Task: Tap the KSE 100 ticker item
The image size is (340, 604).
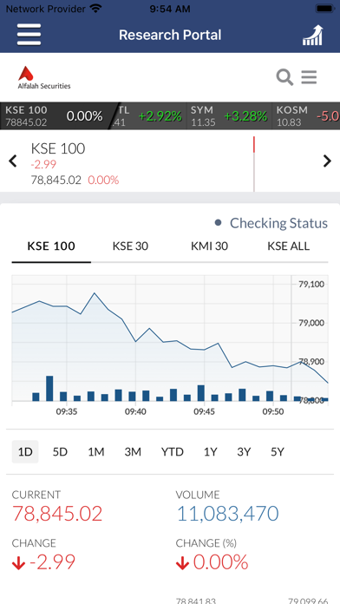Action: point(54,116)
